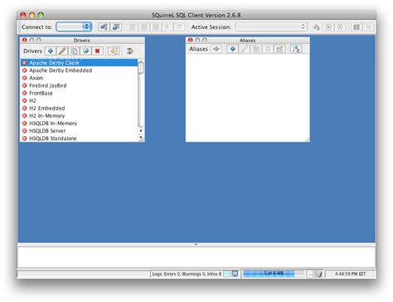The width and height of the screenshot is (393, 302).
Task: Copy the selected alias
Action: tap(256, 49)
